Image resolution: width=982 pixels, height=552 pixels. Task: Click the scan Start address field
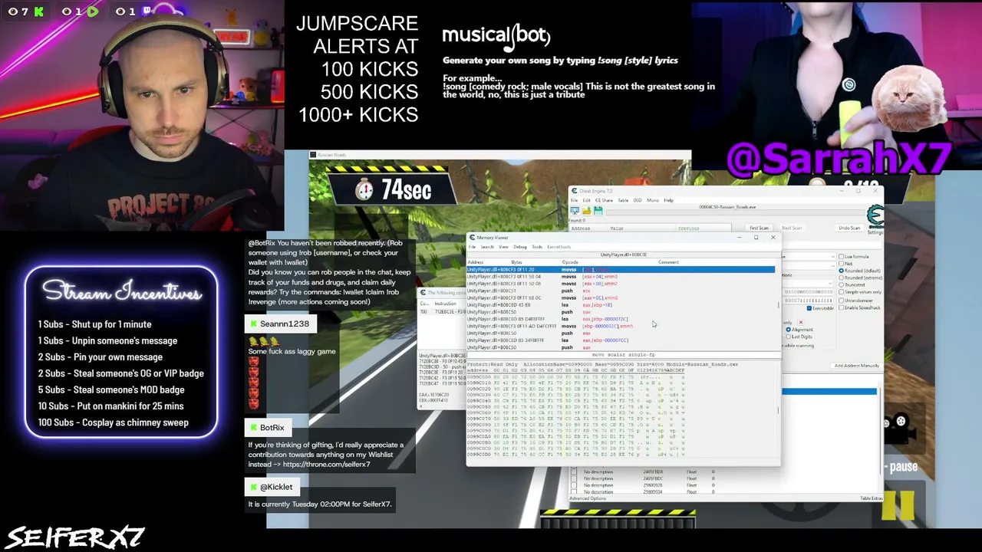808,292
